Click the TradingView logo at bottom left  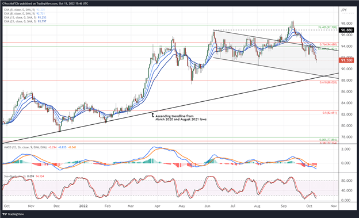point(14,214)
